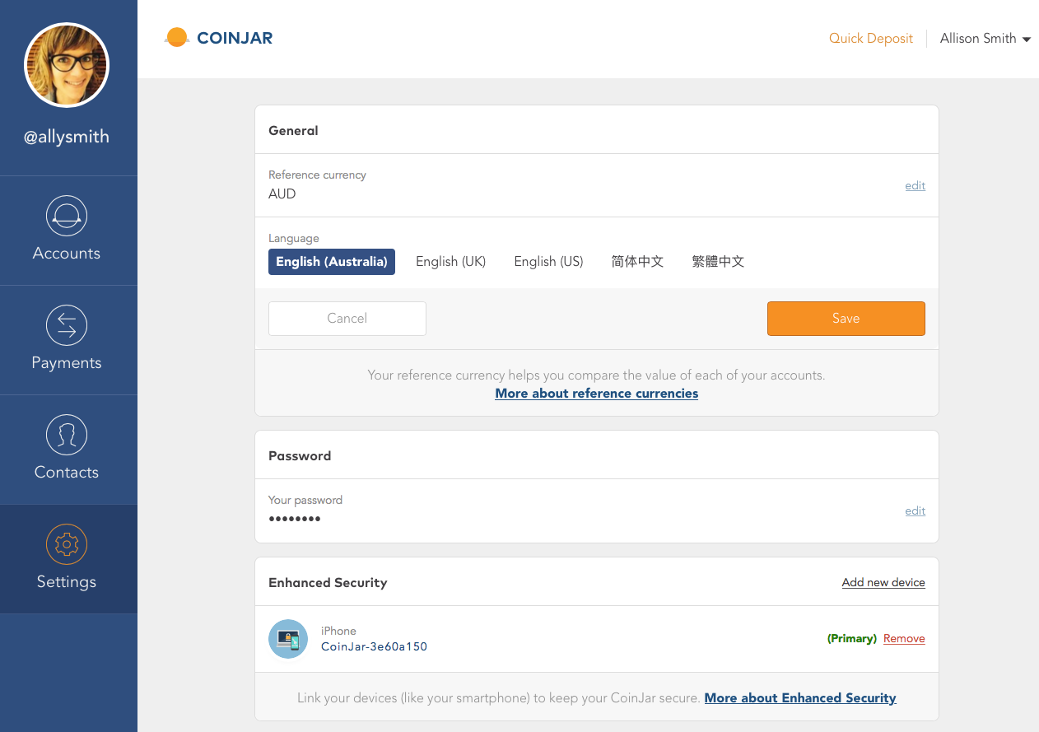Click the Accounts menu label

(x=67, y=254)
